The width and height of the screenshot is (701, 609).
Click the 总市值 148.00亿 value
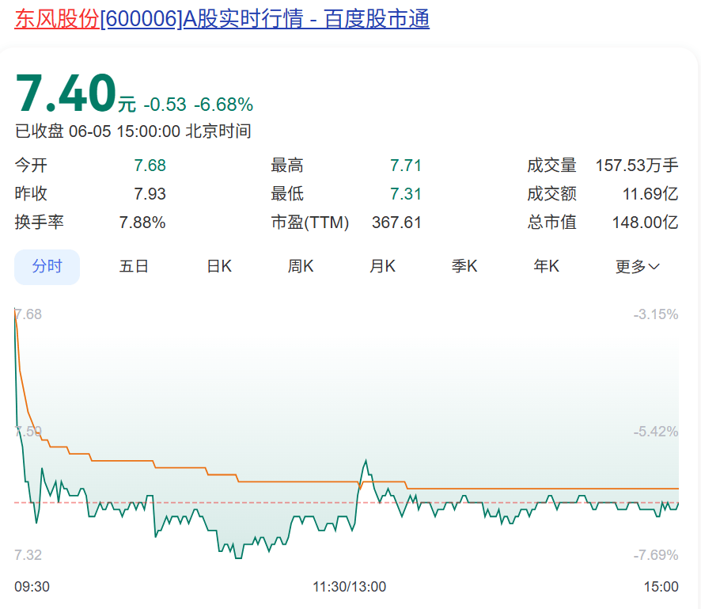pos(645,223)
